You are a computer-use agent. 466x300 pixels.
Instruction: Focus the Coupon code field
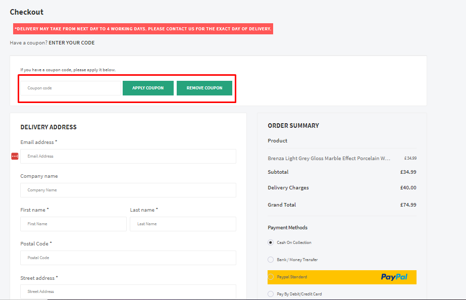70,88
